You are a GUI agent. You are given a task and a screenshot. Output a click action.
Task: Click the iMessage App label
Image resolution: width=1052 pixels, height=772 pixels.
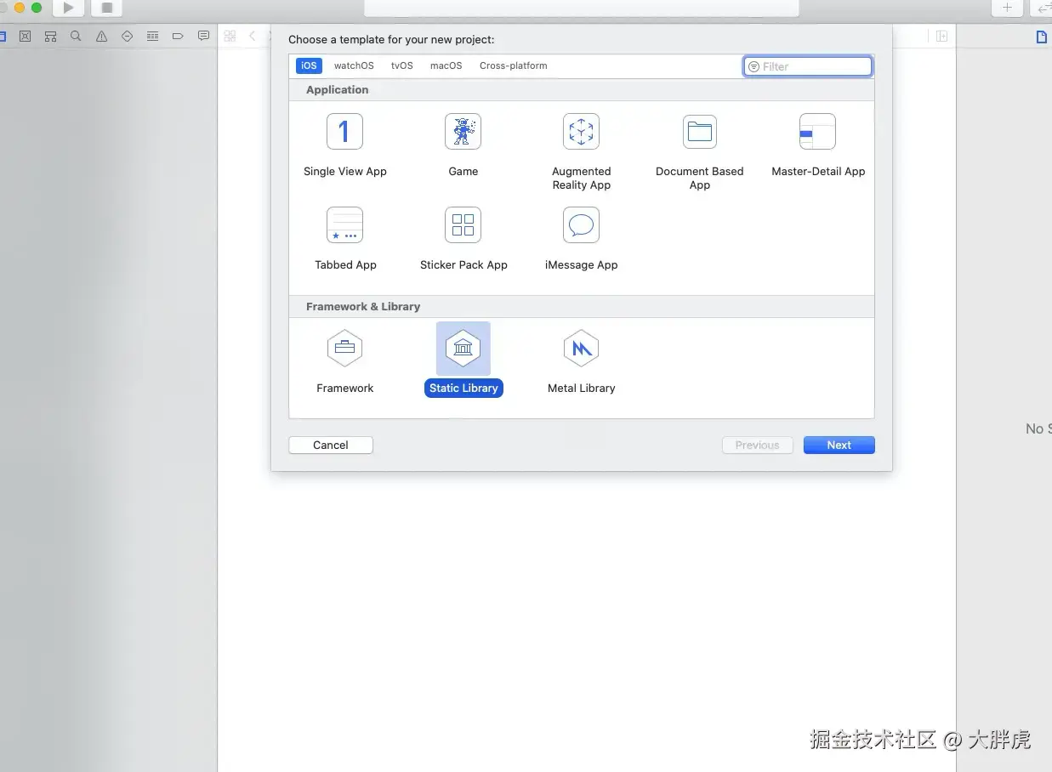tap(581, 264)
